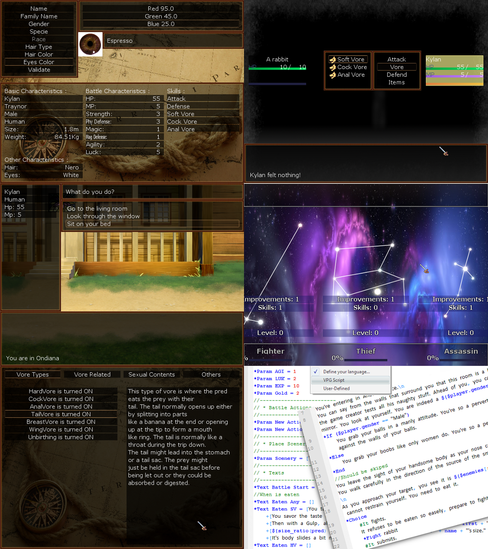Image resolution: width=488 pixels, height=549 pixels.
Task: Select 'Look through the window' choice
Action: 152,216
